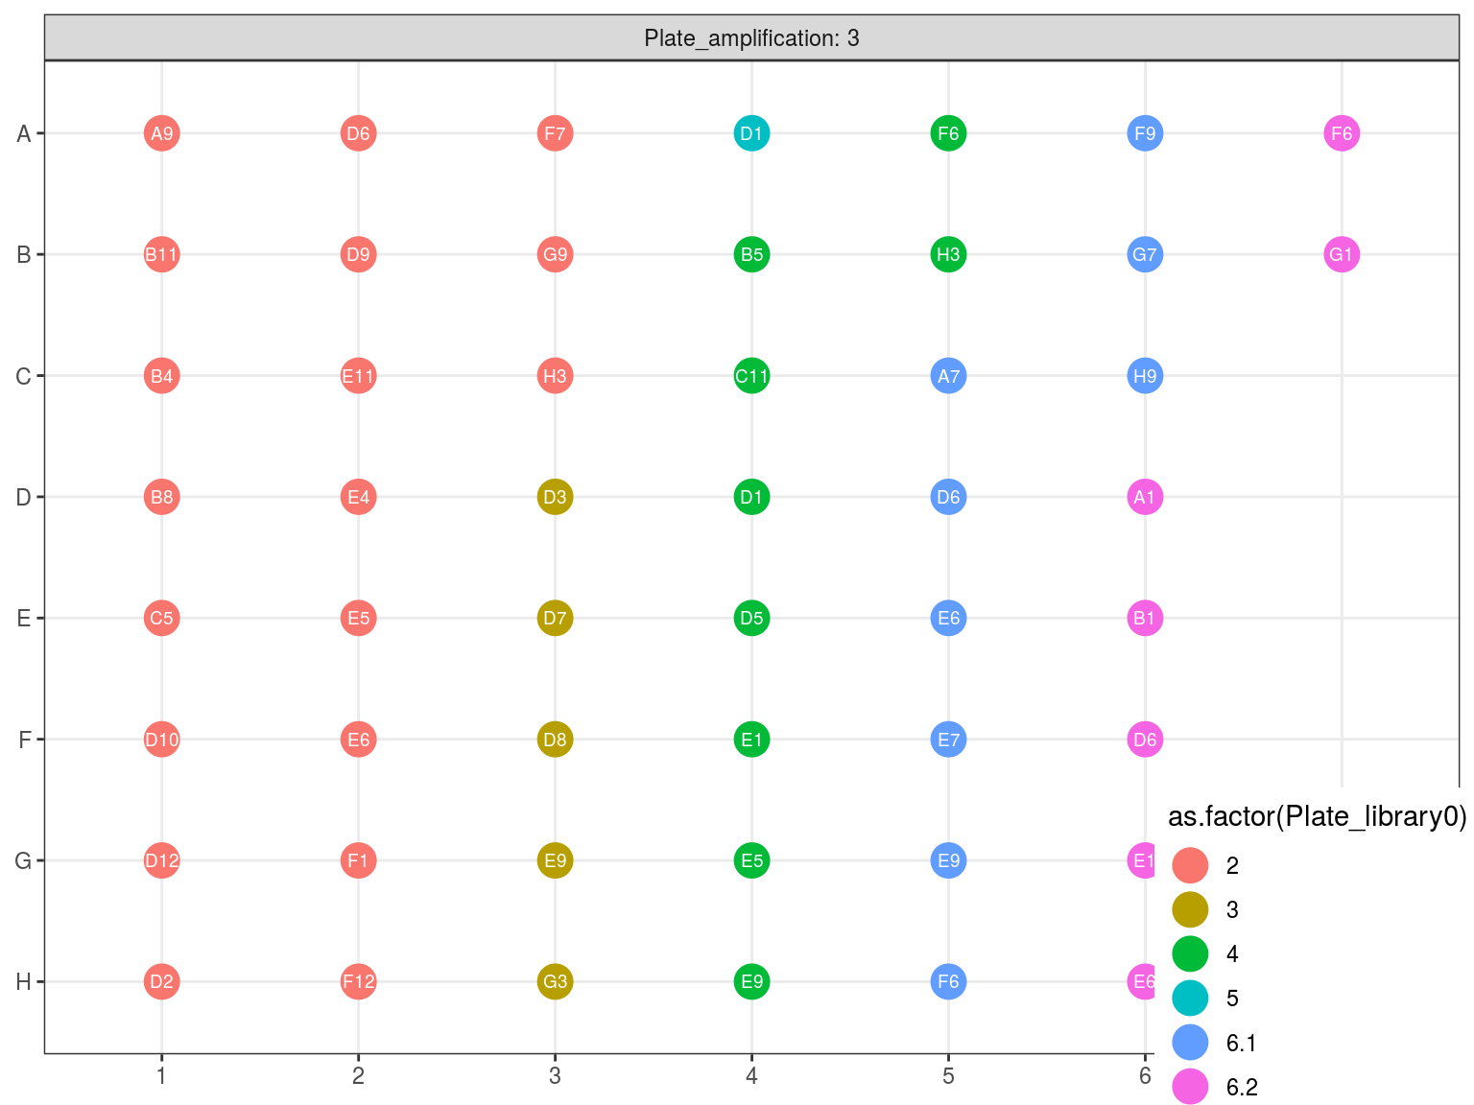Image resolution: width=1474 pixels, height=1105 pixels.
Task: Select the green point labeled C11
Action: coord(751,376)
